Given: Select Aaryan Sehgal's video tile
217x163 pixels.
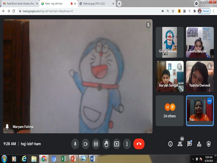Looking at the screenshot, I should (x=170, y=76).
